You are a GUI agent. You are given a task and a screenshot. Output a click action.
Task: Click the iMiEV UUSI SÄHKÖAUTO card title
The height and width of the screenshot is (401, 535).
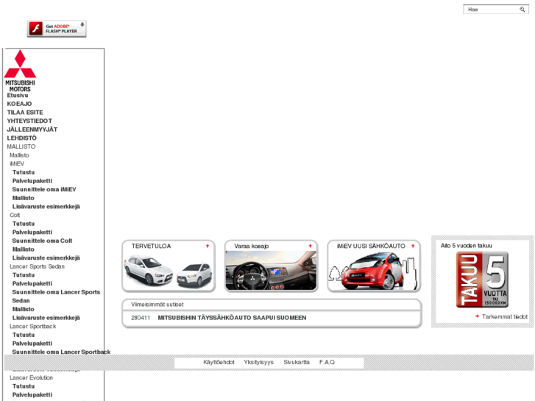pos(371,246)
